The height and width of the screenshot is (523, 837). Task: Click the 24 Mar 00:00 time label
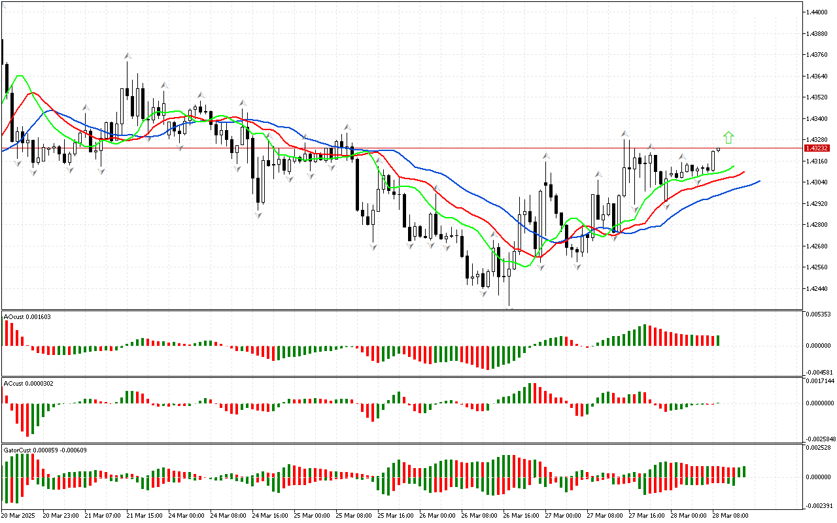tap(186, 516)
